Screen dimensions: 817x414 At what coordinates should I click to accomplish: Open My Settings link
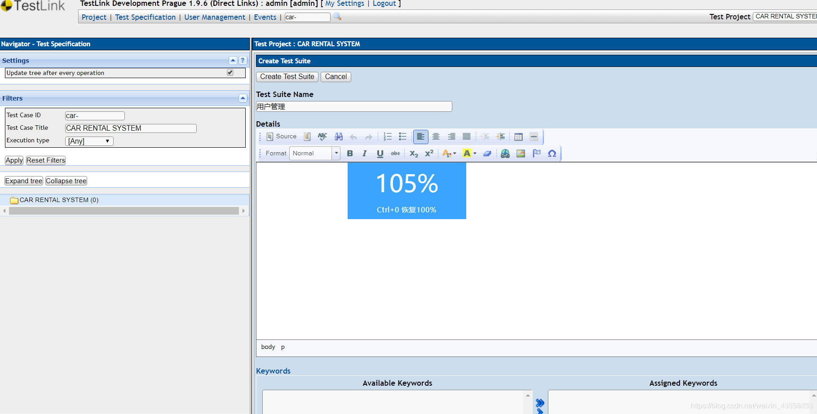(x=344, y=4)
